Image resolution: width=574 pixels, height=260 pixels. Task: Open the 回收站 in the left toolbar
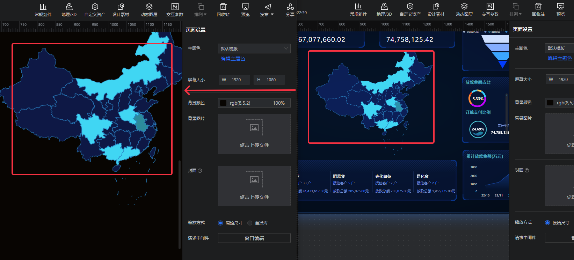coord(223,10)
